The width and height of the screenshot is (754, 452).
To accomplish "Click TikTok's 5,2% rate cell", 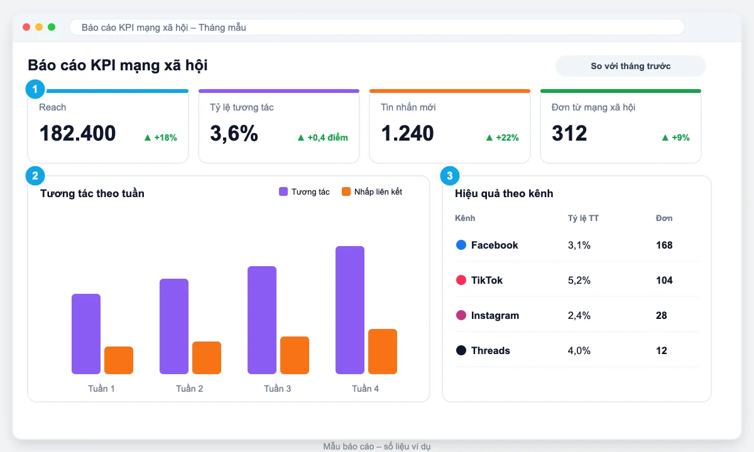I will [x=579, y=280].
